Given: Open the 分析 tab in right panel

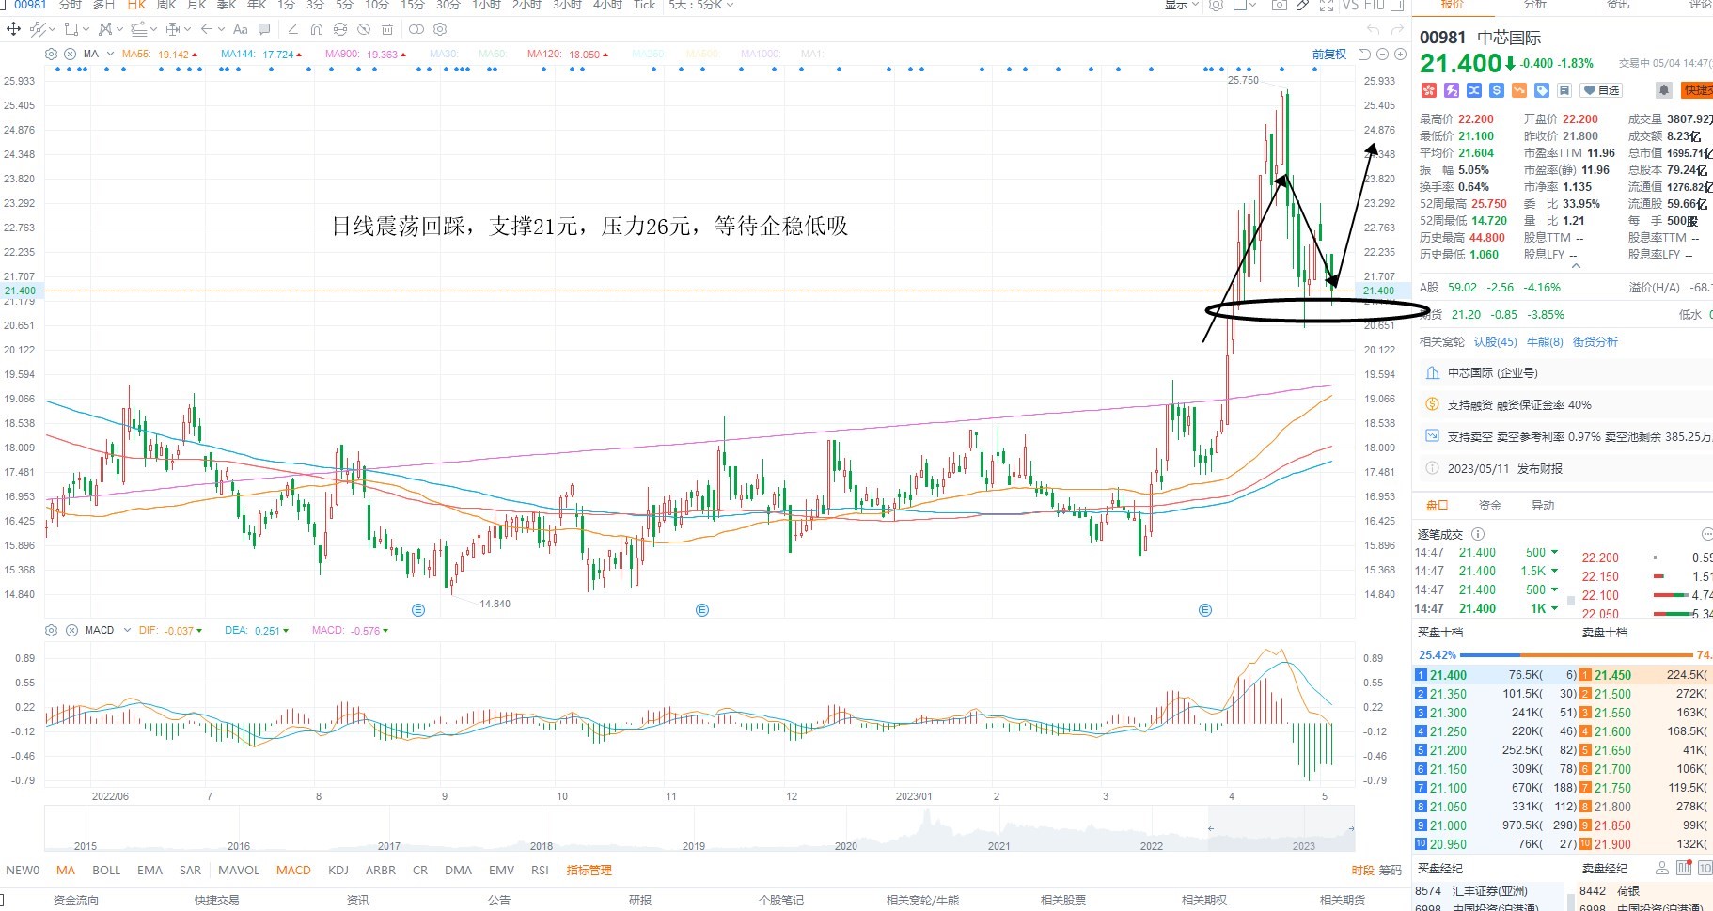Looking at the screenshot, I should point(1535,5).
